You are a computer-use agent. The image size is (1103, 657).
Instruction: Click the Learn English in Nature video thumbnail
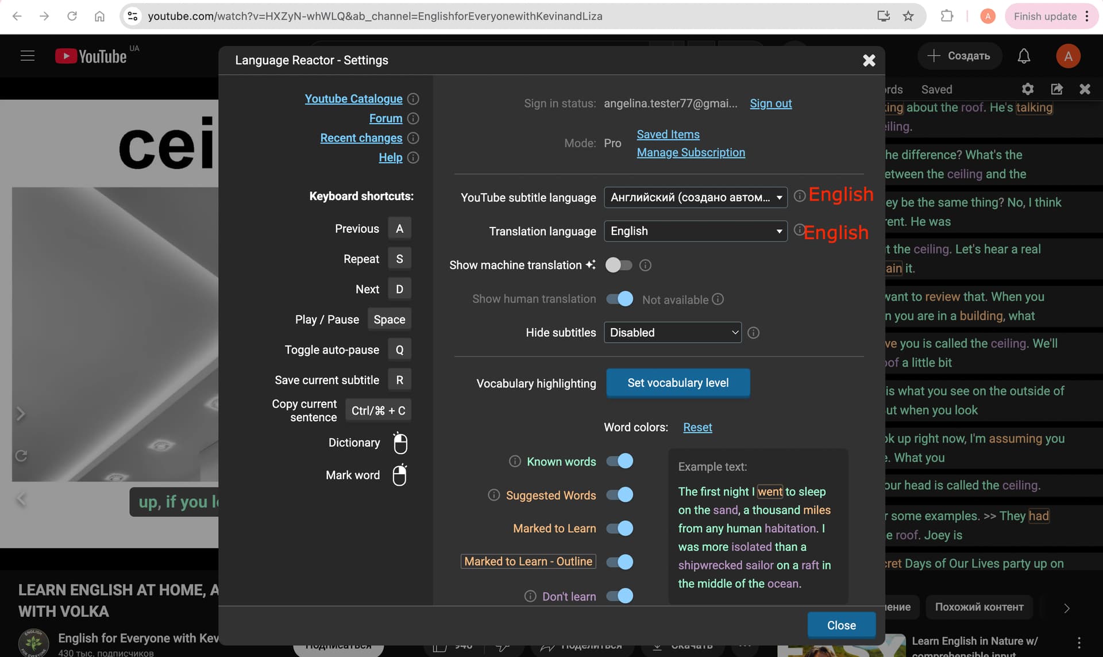tap(842, 646)
